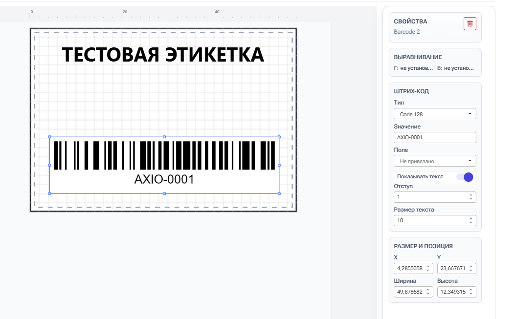516x319 pixels.
Task: Click the Barcode 2 element name
Action: [407, 32]
